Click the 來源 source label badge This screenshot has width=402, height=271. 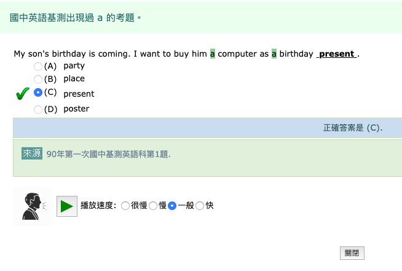(x=32, y=153)
